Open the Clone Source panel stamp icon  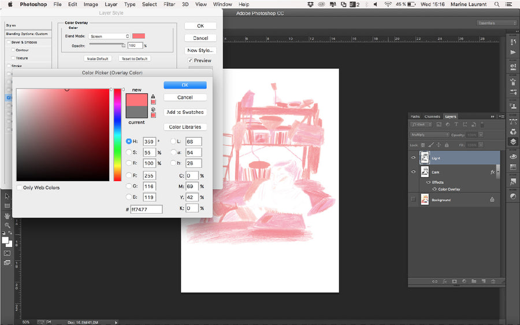coord(513,106)
